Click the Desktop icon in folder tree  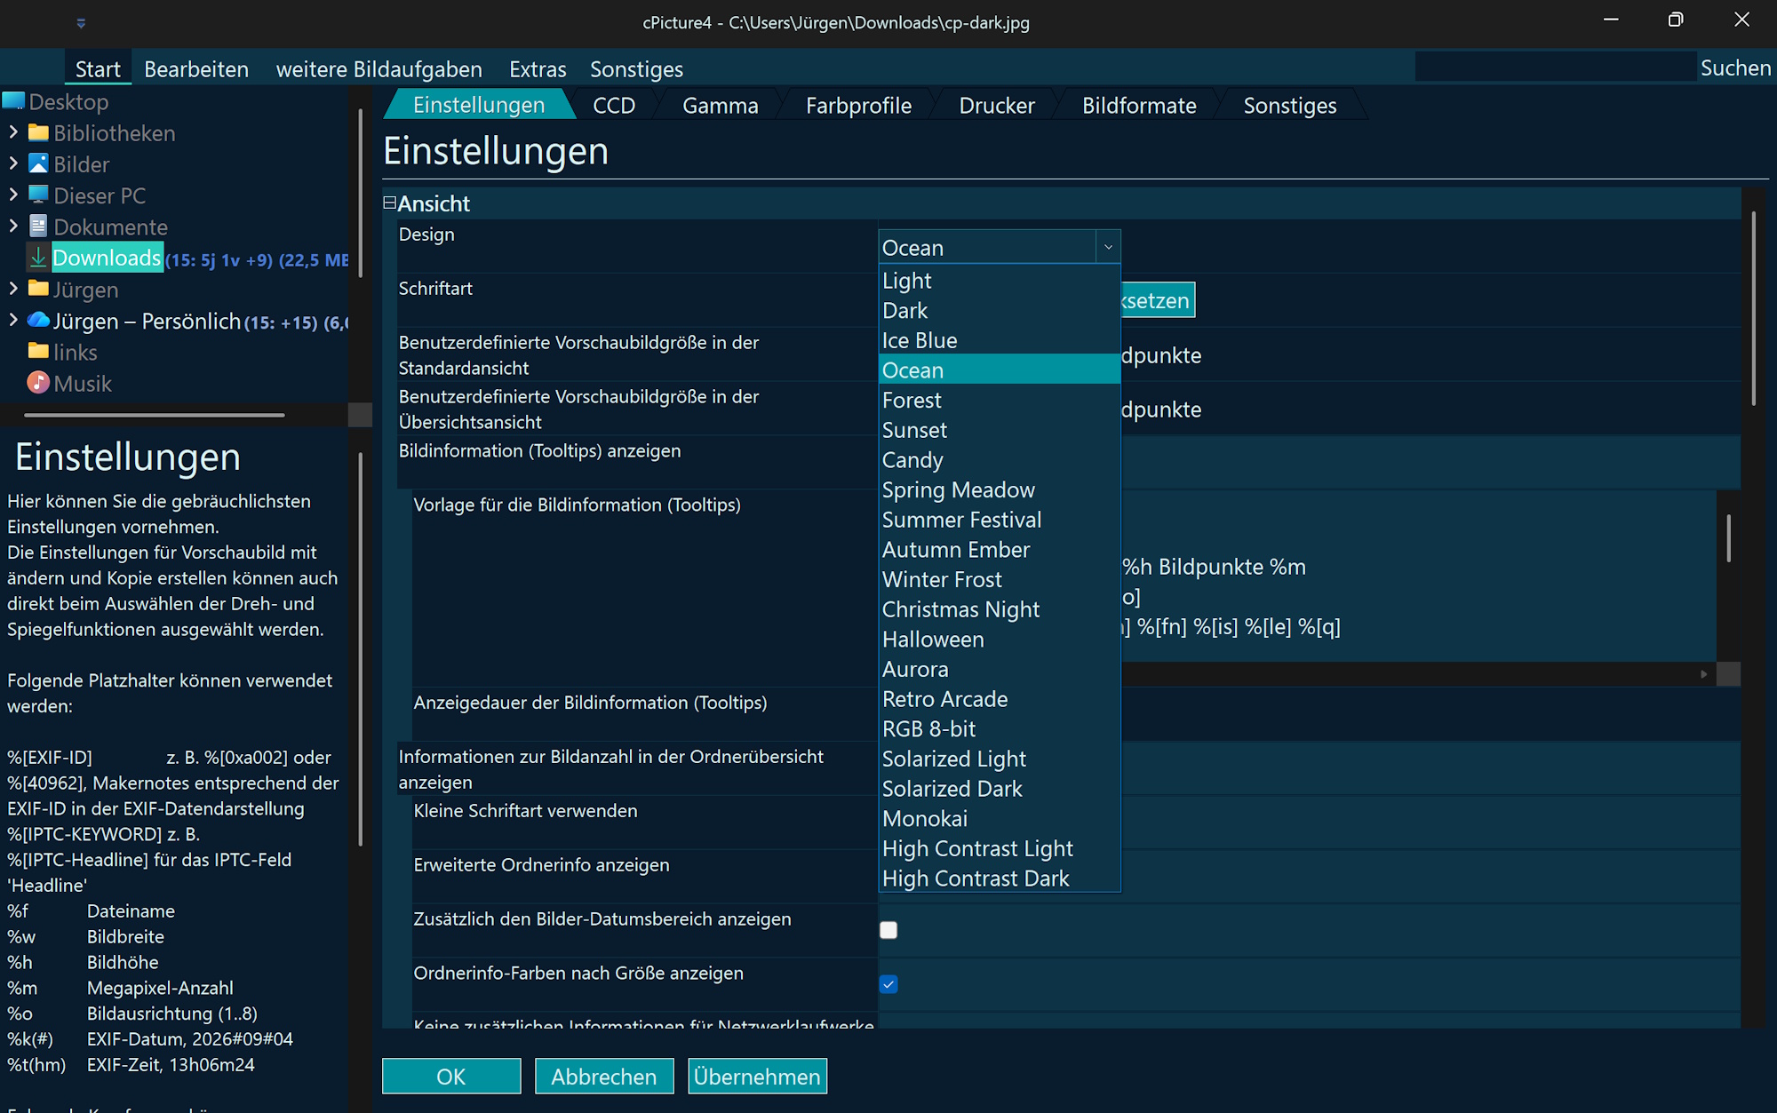(x=13, y=101)
